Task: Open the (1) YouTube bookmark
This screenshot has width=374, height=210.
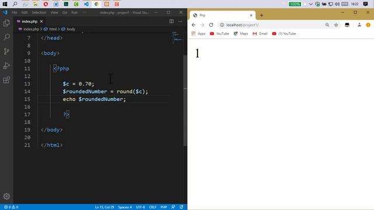Action: point(284,34)
